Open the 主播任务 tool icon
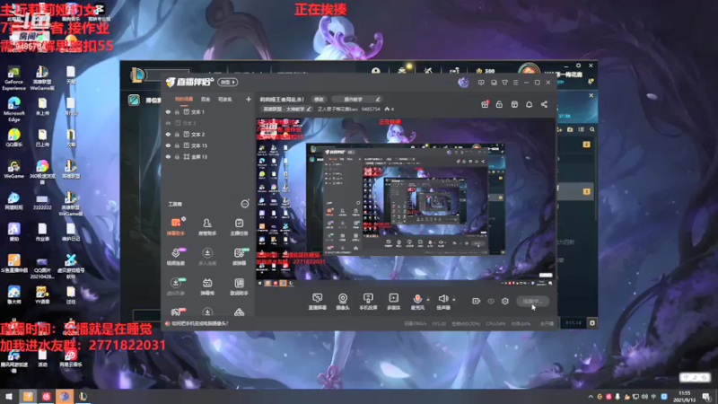This screenshot has width=718, height=404. pyautogui.click(x=239, y=226)
